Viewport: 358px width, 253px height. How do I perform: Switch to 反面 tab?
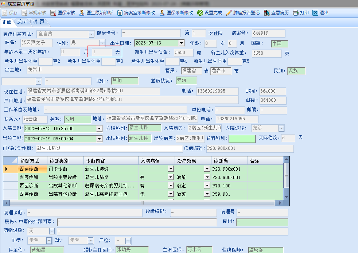click(22, 22)
